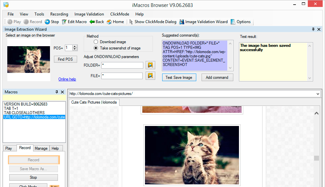Click the kitten preview thumbnail in wizard
Viewport: 325px width, 187px height.
point(28,59)
